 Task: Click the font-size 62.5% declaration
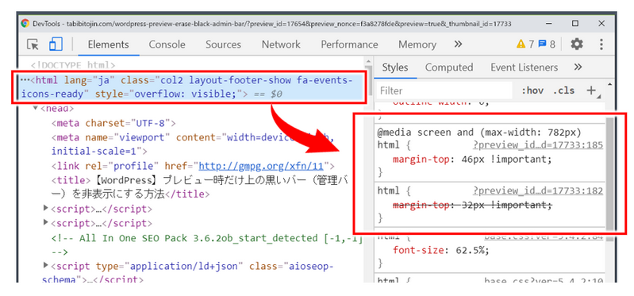[x=440, y=250]
